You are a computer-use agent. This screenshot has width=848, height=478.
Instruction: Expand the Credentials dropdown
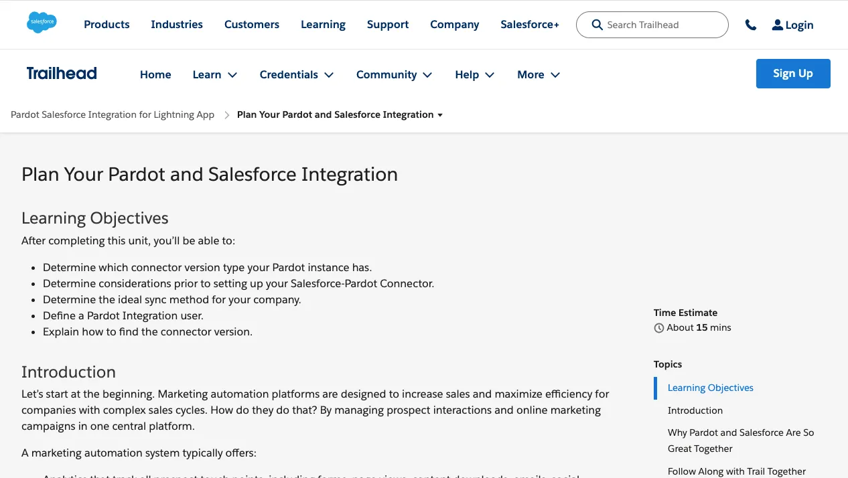pyautogui.click(x=297, y=74)
